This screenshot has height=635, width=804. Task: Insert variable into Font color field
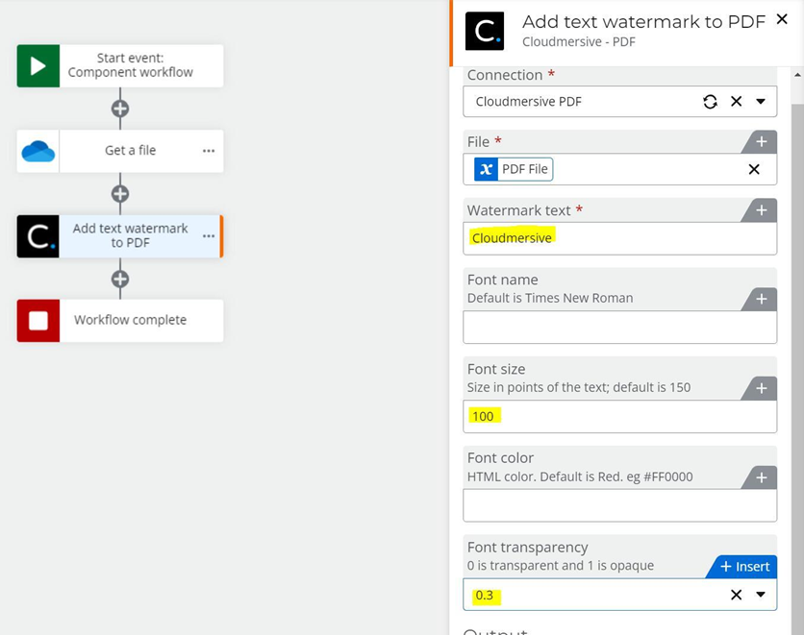coord(761,477)
